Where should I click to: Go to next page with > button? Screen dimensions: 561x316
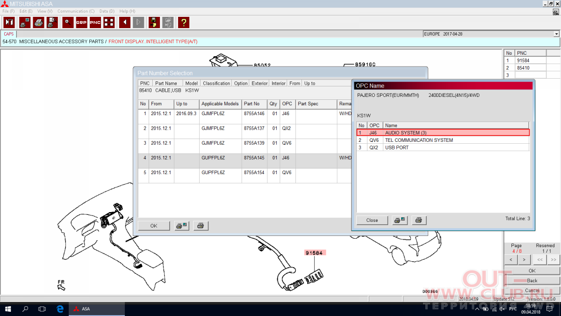click(x=524, y=259)
